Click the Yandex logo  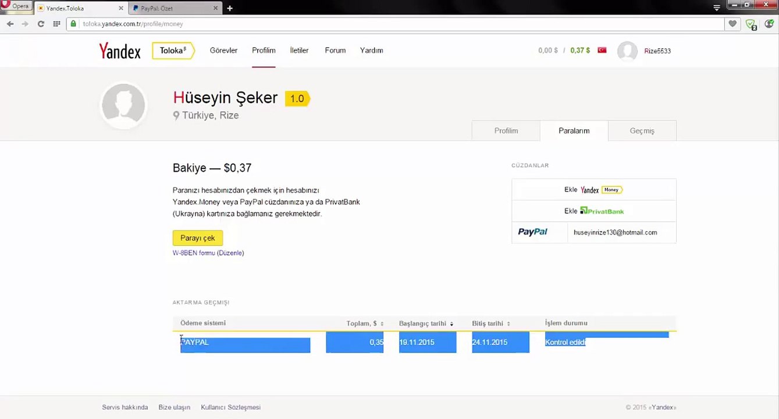click(x=120, y=51)
